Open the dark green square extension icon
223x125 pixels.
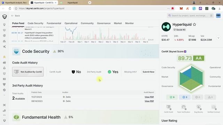coord(207,8)
